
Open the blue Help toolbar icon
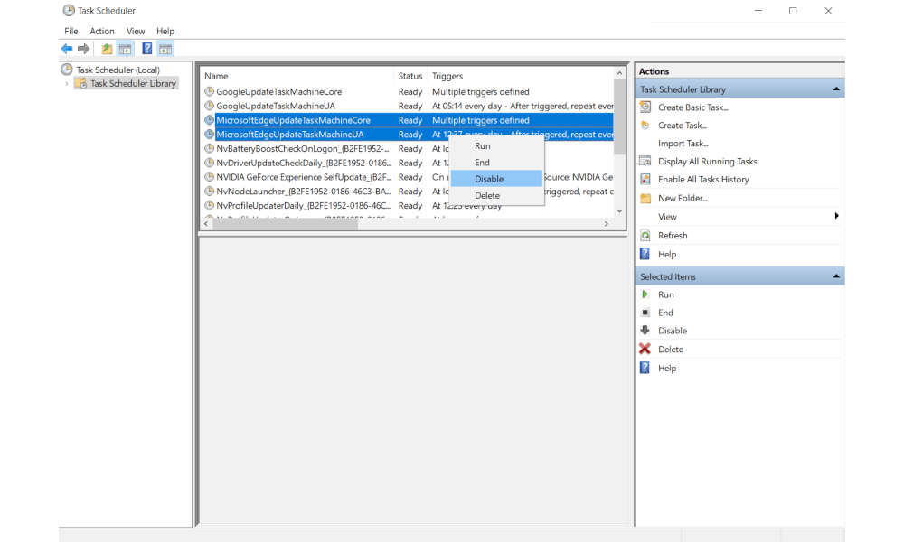click(x=147, y=49)
